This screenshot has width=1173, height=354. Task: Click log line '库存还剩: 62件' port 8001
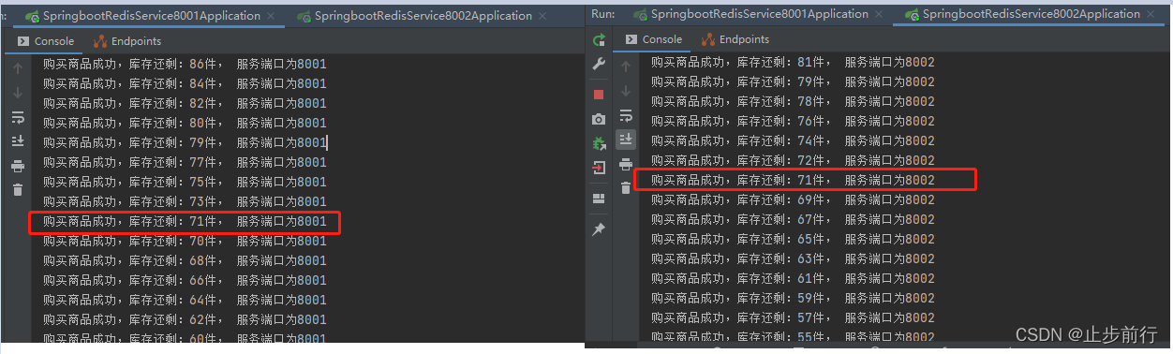[185, 319]
